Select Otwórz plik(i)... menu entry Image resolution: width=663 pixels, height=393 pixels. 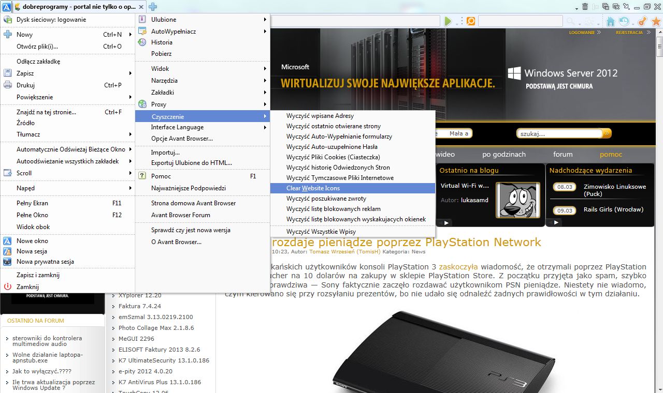click(x=67, y=46)
